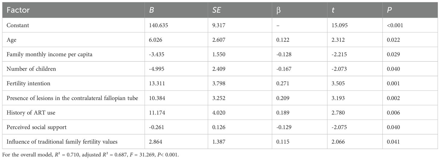The image size is (440, 160).
Task: Select the Age SE value 2.607
Action: click(219, 40)
